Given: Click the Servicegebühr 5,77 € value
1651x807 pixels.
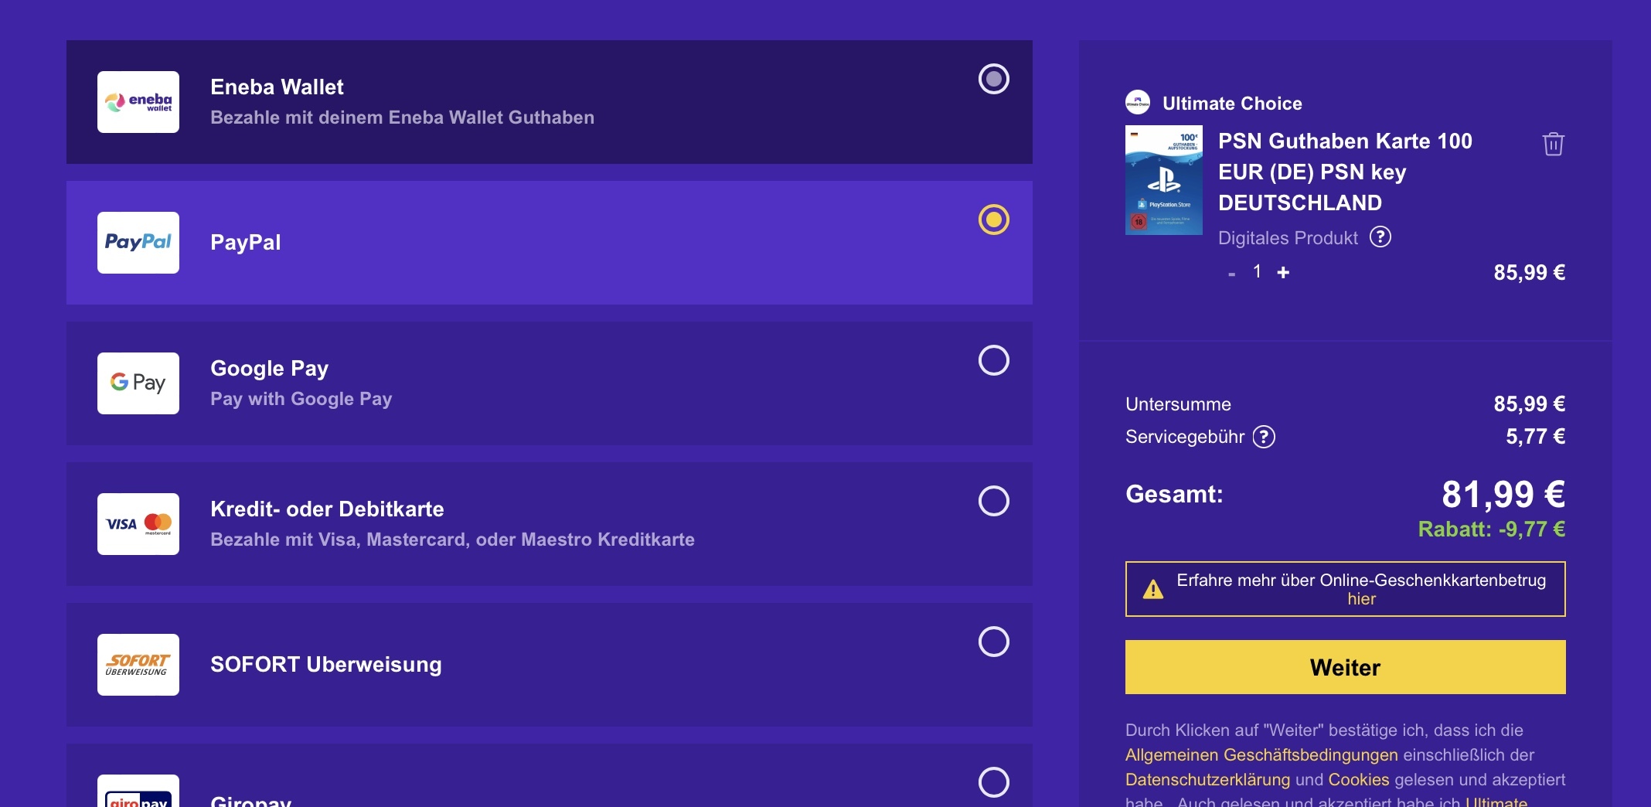Looking at the screenshot, I should click(1535, 437).
